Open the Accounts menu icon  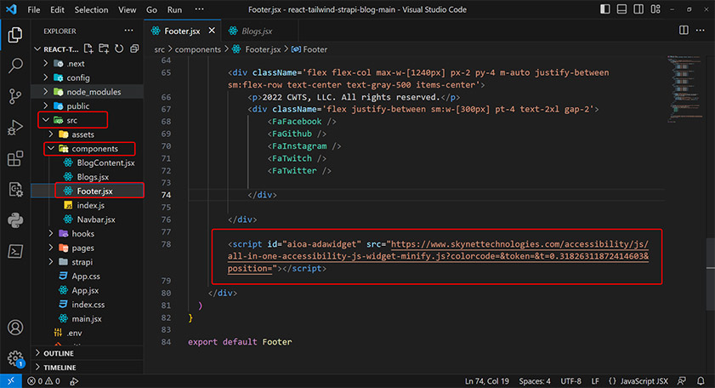coord(15,328)
